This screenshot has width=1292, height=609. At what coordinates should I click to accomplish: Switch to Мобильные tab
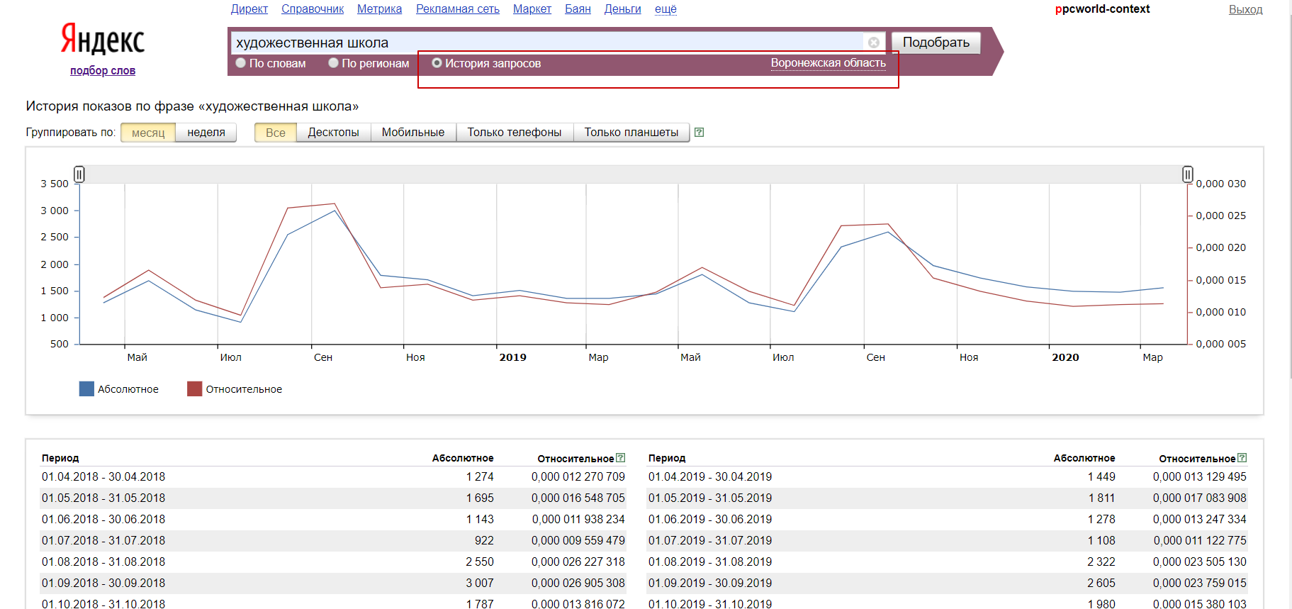[413, 133]
